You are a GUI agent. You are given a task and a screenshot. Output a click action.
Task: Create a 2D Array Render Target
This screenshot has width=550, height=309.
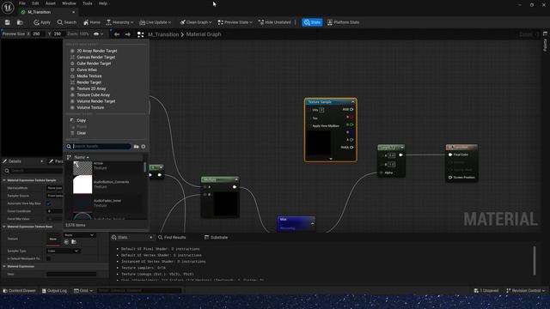97,51
